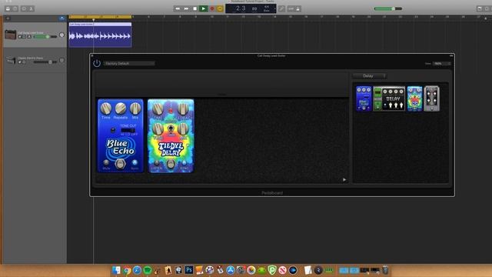Open the Note Pad button
The width and height of the screenshot is (492, 277).
coord(479,8)
